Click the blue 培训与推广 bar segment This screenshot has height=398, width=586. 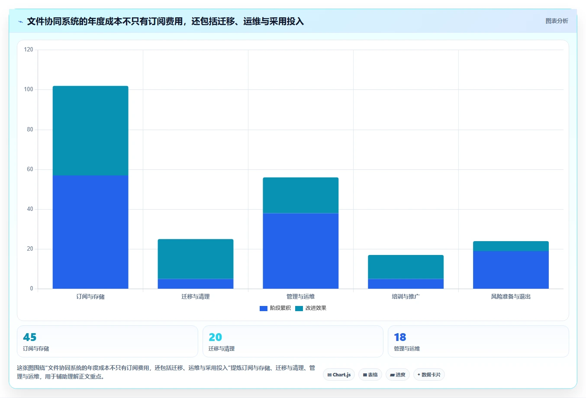tap(406, 284)
